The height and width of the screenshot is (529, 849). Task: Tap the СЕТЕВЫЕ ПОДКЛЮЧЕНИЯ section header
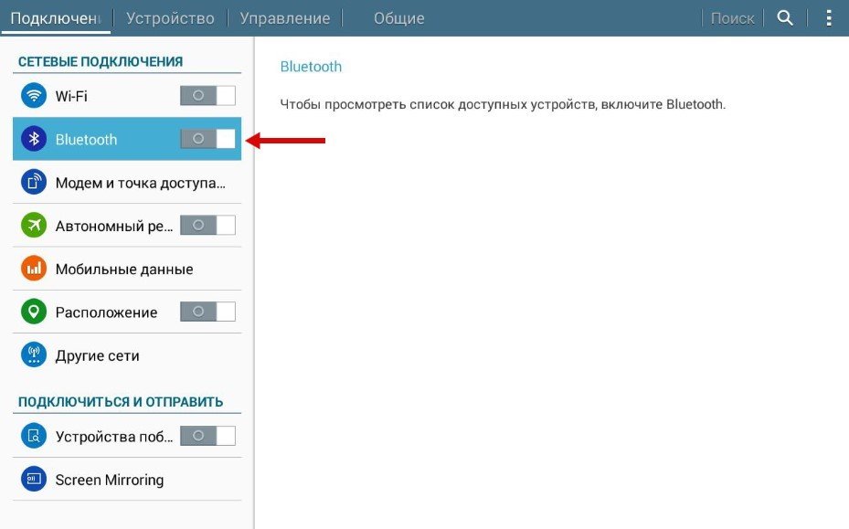(x=101, y=62)
